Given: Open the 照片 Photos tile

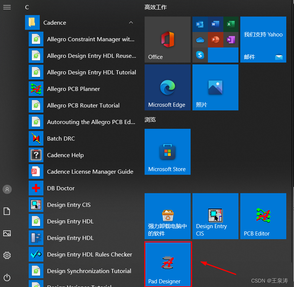Looking at the screenshot, I should click(215, 87).
